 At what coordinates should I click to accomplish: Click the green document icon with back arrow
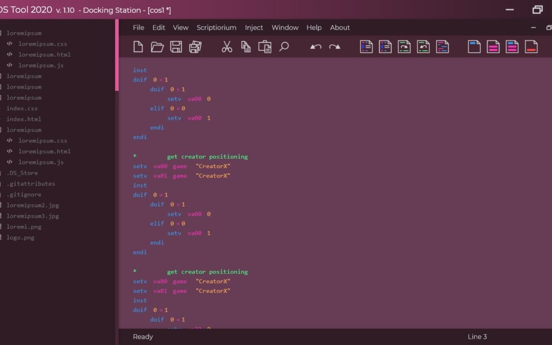point(423,47)
